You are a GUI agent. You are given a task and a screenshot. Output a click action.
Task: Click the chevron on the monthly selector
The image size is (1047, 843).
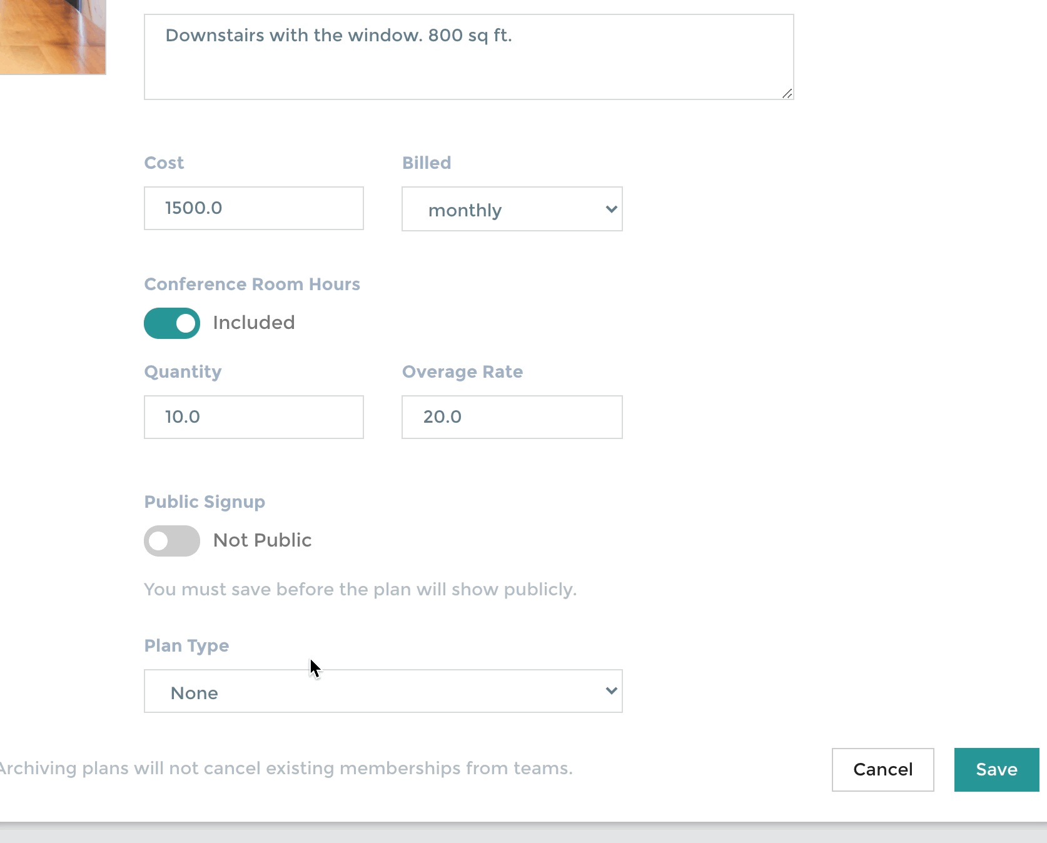point(611,209)
